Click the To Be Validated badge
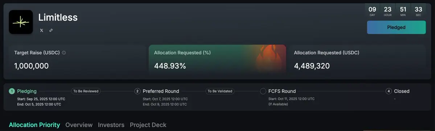 220,91
